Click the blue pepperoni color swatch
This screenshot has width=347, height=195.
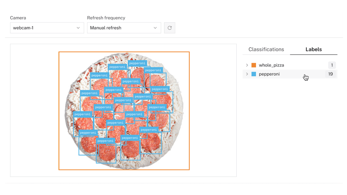[x=254, y=74]
